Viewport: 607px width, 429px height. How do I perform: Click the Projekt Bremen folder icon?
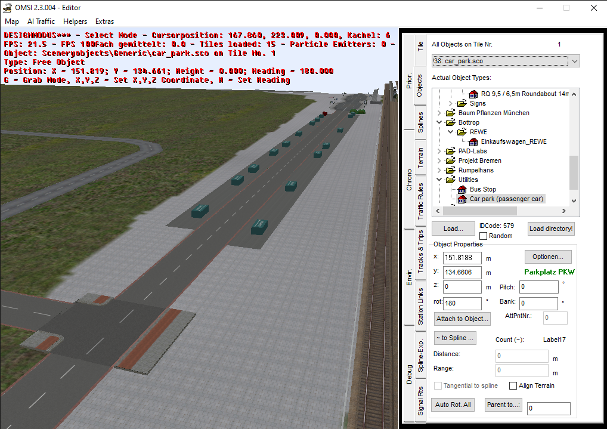coord(451,161)
